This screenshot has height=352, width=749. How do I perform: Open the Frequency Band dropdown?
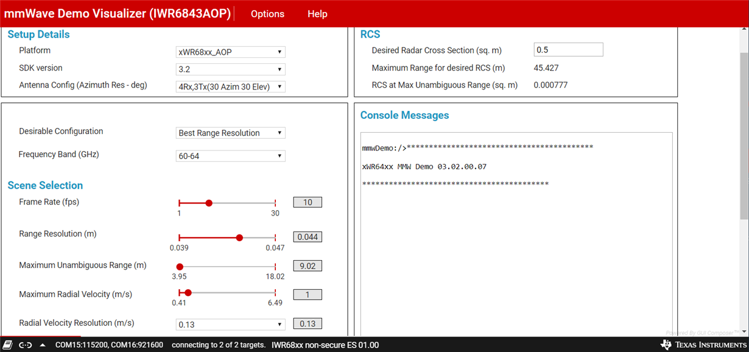(x=230, y=156)
